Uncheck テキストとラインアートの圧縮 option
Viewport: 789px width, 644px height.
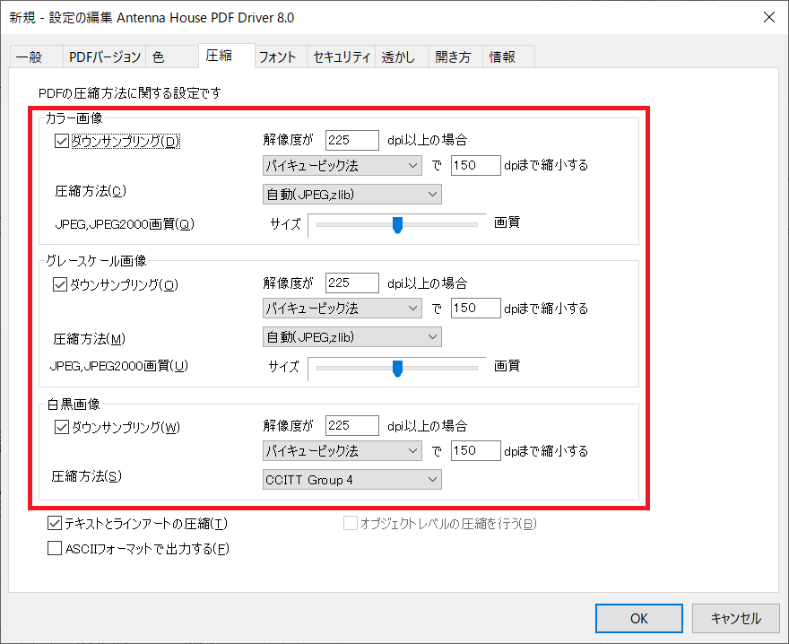pos(55,524)
